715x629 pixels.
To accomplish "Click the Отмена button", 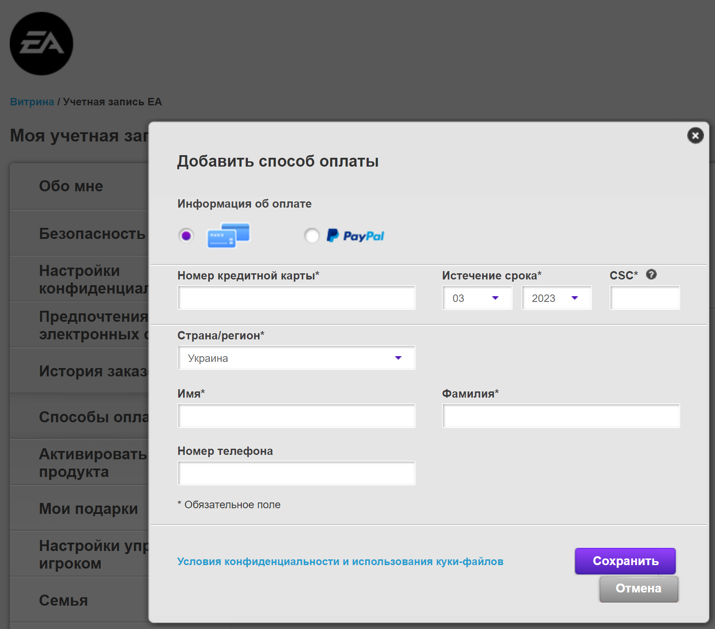I will coord(639,589).
